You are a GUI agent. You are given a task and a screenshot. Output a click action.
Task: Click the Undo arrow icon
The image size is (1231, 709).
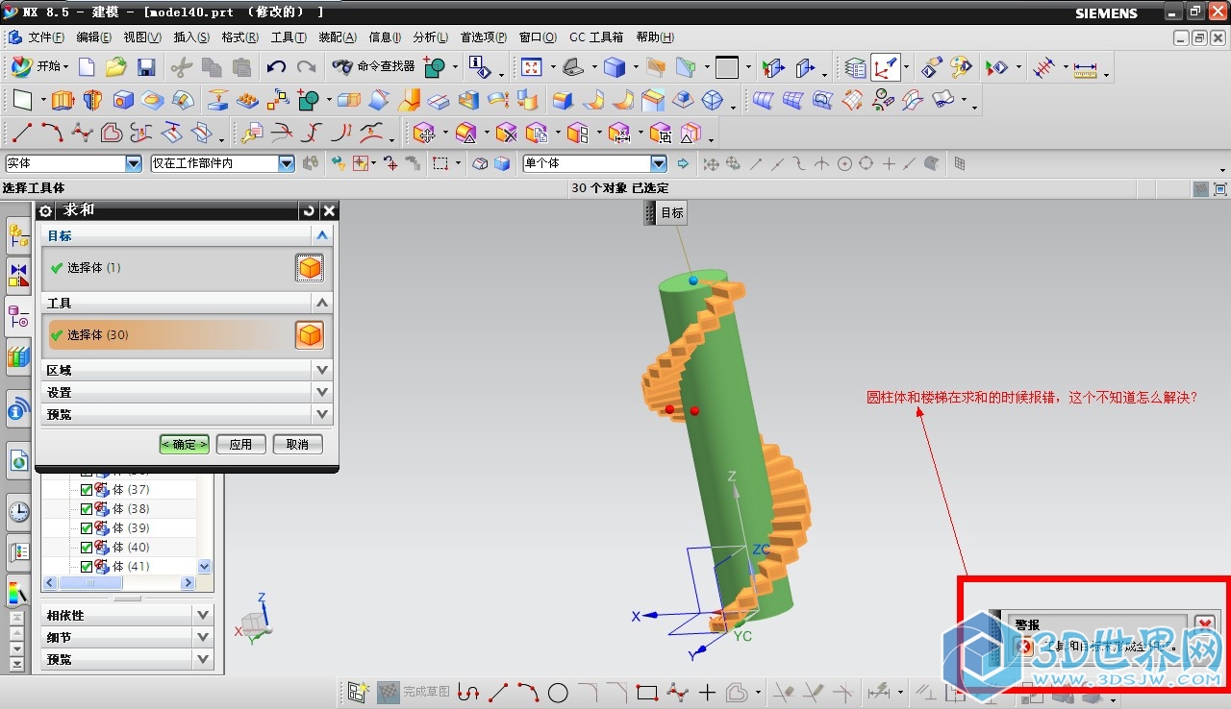pyautogui.click(x=277, y=67)
